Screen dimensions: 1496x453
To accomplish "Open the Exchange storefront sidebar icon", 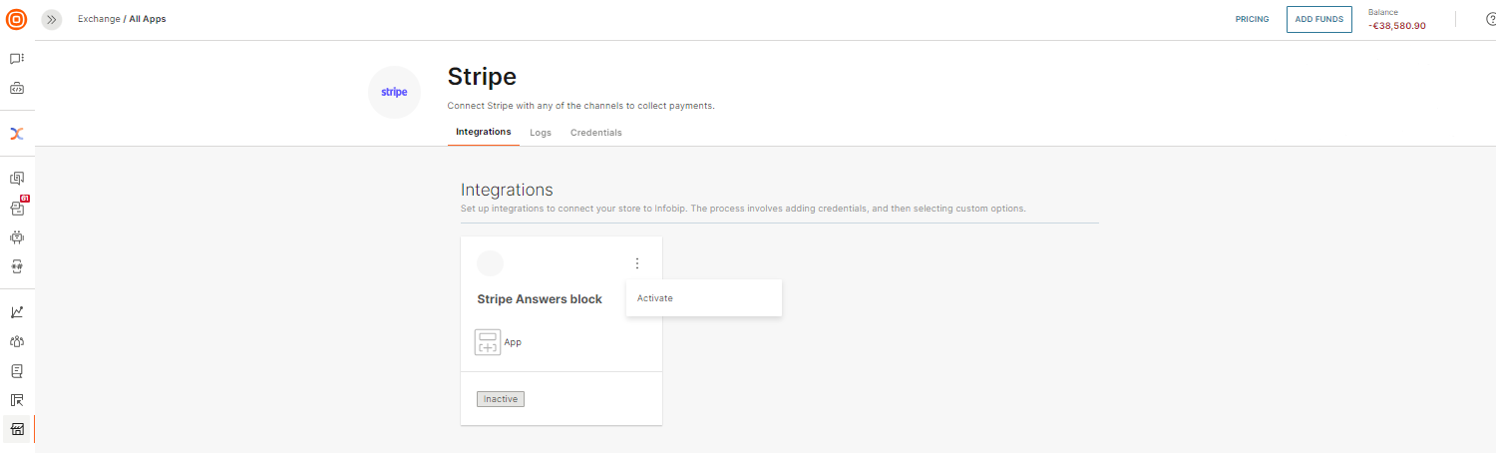I will tap(17, 429).
